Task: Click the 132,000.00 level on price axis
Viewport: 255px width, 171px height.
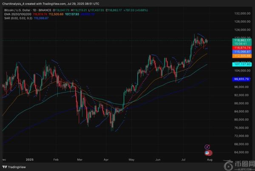Action: [x=241, y=14]
